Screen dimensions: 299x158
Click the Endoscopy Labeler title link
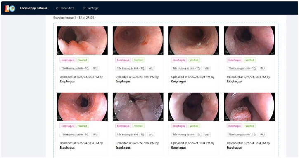[x=33, y=8]
